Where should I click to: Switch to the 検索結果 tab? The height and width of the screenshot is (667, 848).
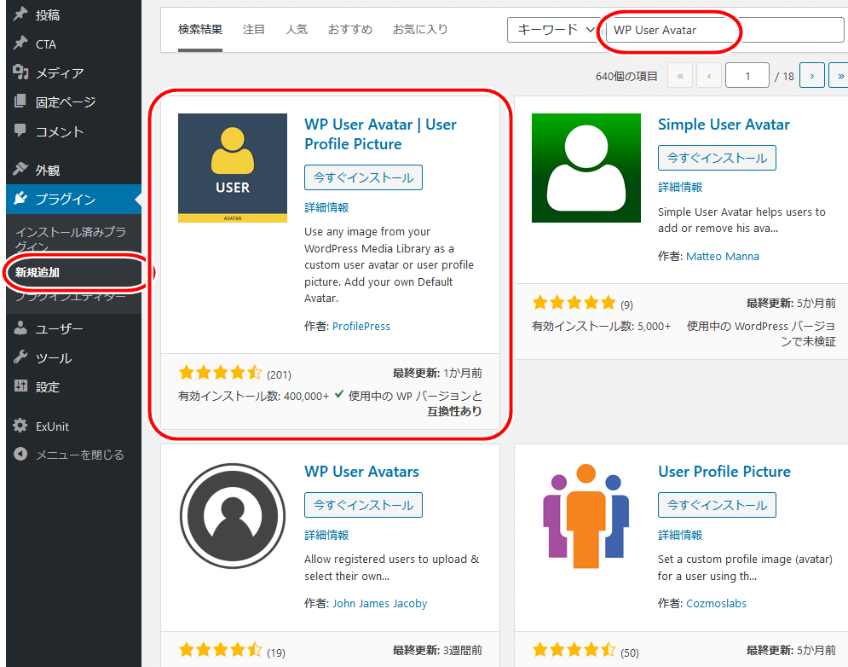[x=200, y=29]
